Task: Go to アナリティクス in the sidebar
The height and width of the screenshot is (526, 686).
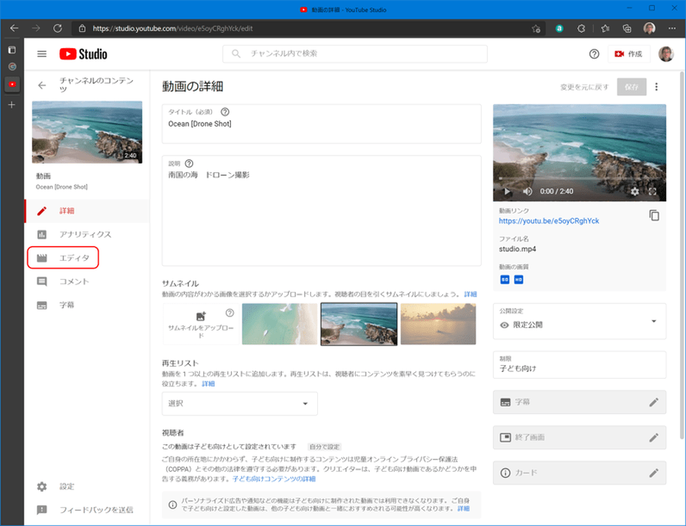Action: pyautogui.click(x=85, y=235)
